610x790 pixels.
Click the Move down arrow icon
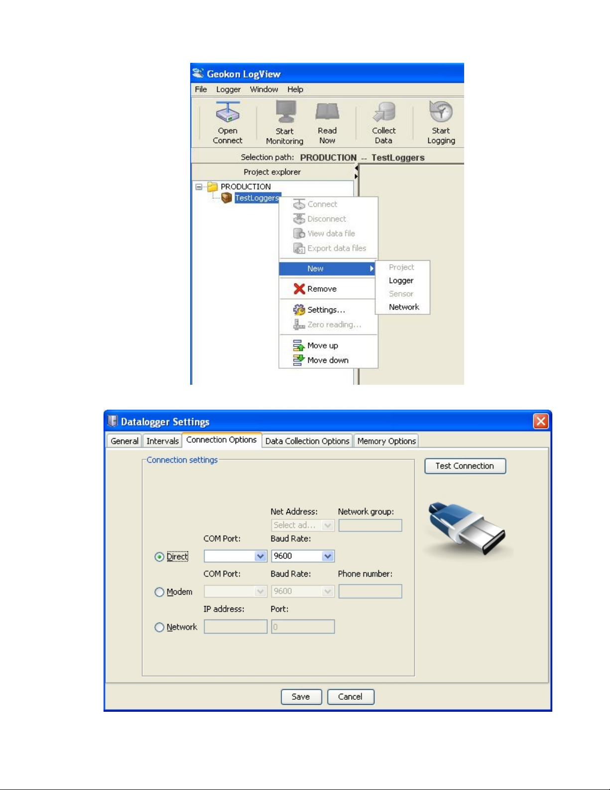299,360
